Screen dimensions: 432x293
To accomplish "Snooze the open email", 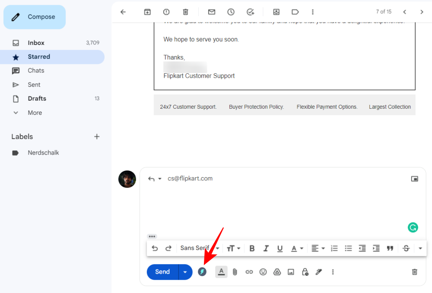I will (231, 12).
